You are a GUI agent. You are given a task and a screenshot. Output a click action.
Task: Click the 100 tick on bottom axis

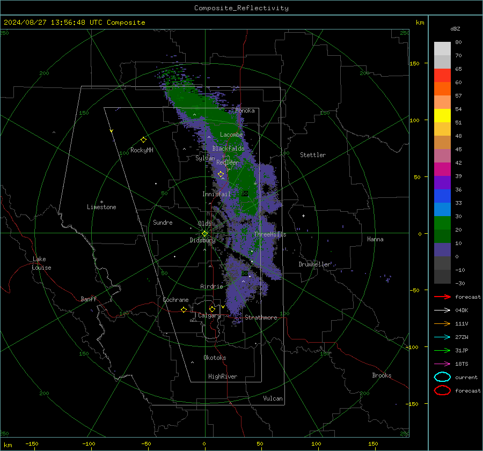(x=316, y=444)
